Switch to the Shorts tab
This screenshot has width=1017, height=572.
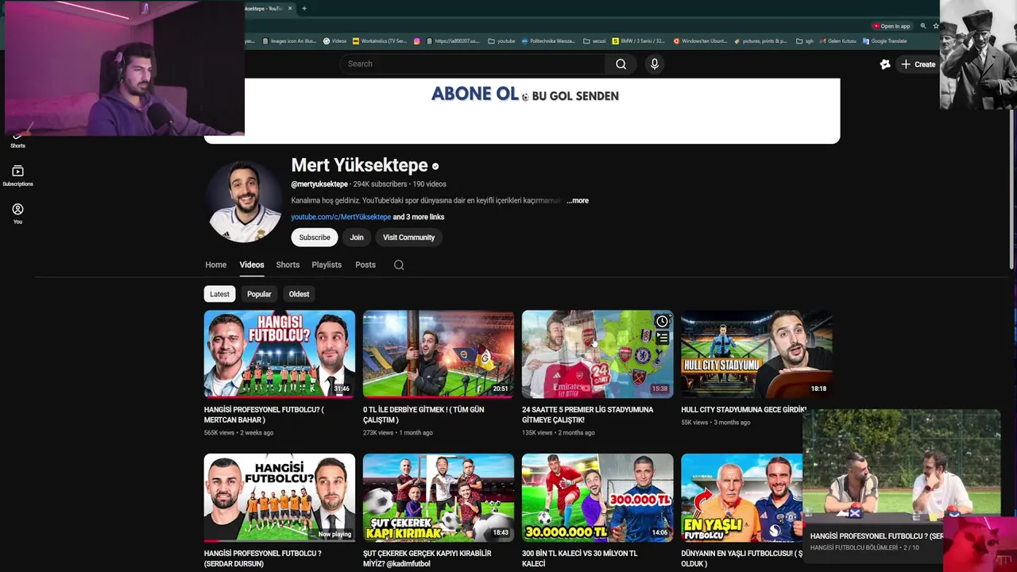click(288, 265)
